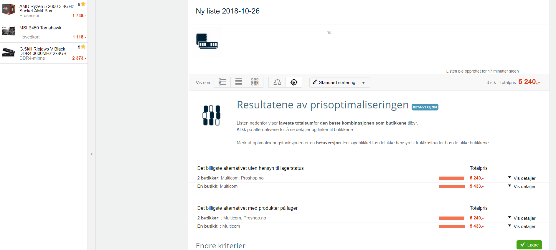Open the AMD Ryzen 5 2600 thumbnail

pos(9,9)
